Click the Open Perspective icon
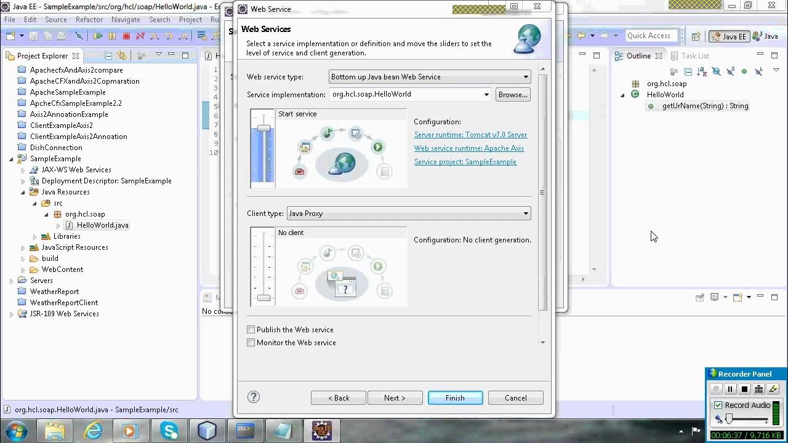The height and width of the screenshot is (443, 788). (x=696, y=36)
